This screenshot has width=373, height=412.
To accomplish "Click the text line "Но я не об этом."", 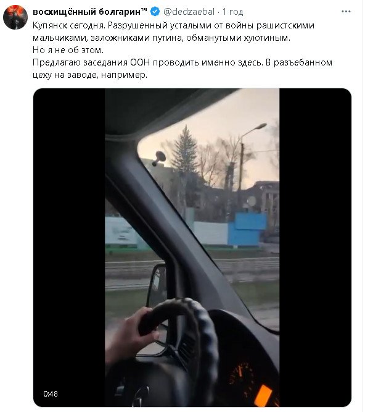I will point(68,50).
